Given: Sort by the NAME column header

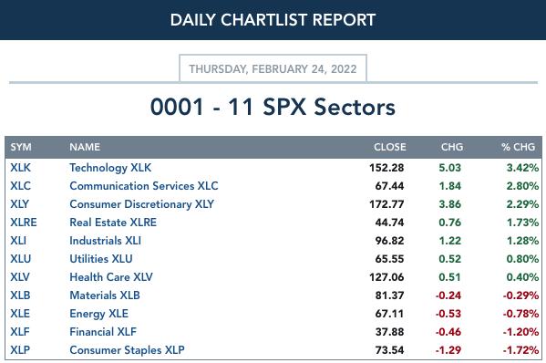Looking at the screenshot, I should point(85,147).
